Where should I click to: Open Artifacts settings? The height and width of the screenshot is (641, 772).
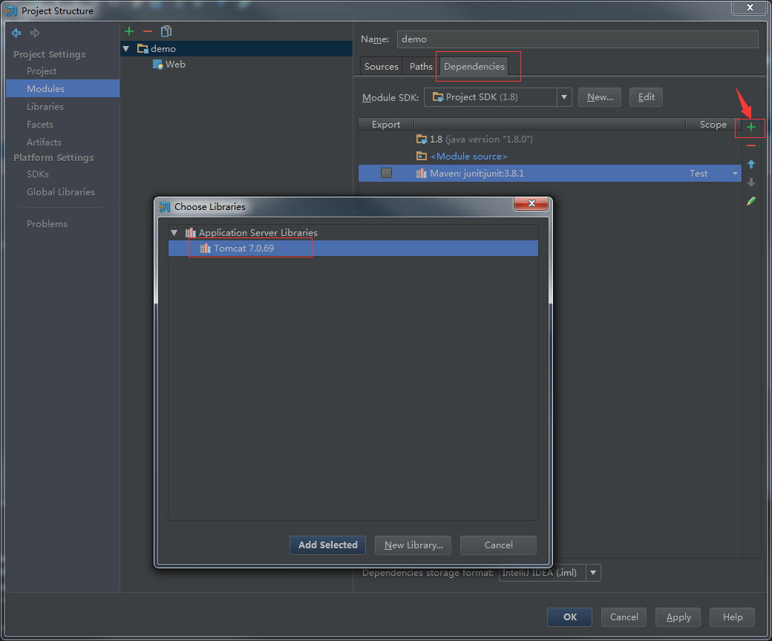44,142
